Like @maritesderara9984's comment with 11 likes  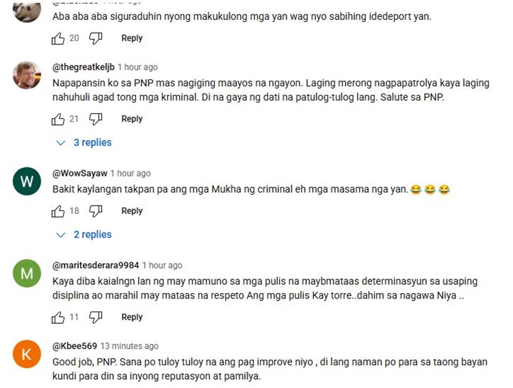(x=58, y=318)
